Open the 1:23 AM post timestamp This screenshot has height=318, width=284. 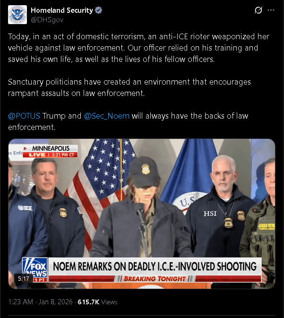click(x=21, y=302)
